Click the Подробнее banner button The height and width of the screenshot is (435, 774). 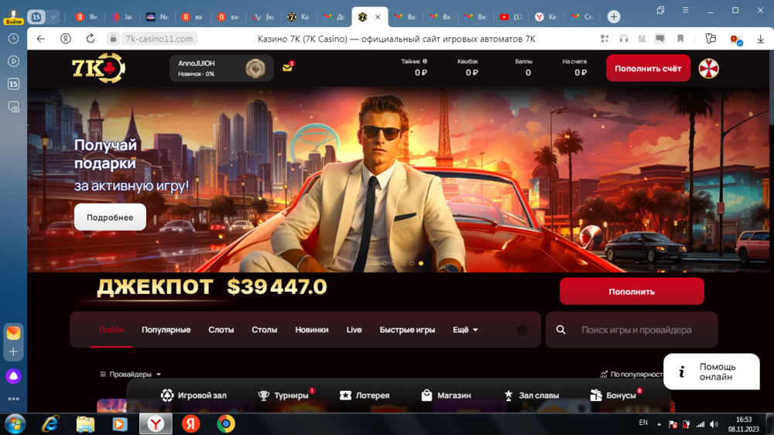[x=110, y=217]
